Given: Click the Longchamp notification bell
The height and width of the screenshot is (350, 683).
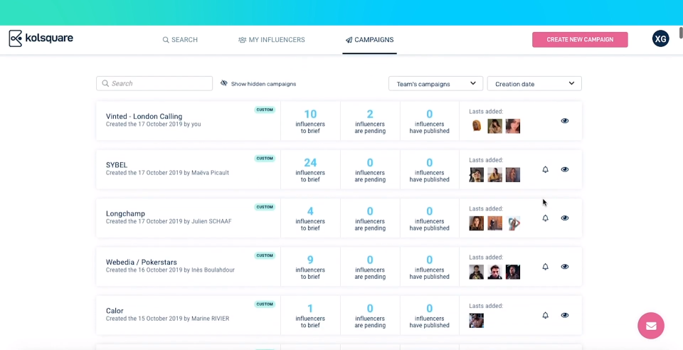Looking at the screenshot, I should coord(545,218).
